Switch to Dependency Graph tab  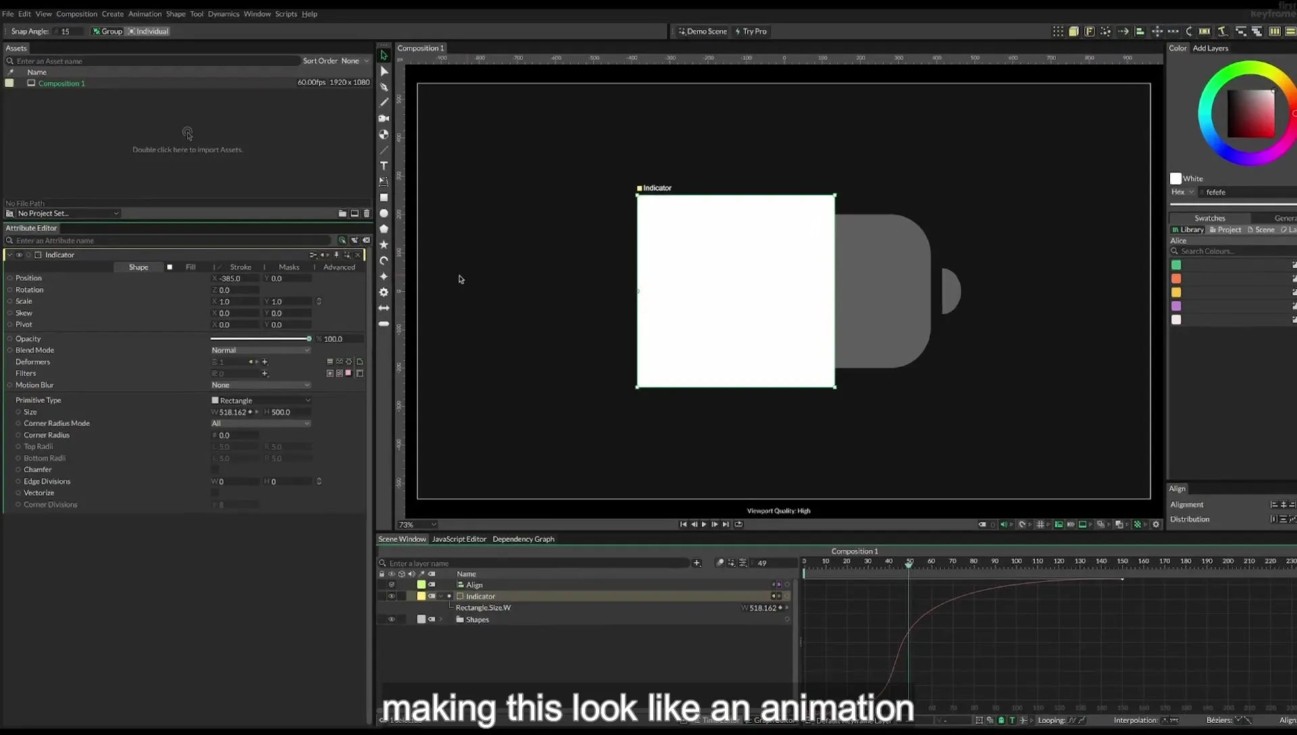524,539
